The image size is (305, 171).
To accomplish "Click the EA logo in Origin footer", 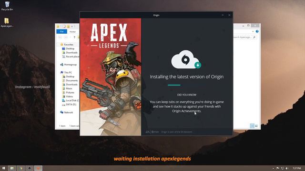I will point(147,132).
